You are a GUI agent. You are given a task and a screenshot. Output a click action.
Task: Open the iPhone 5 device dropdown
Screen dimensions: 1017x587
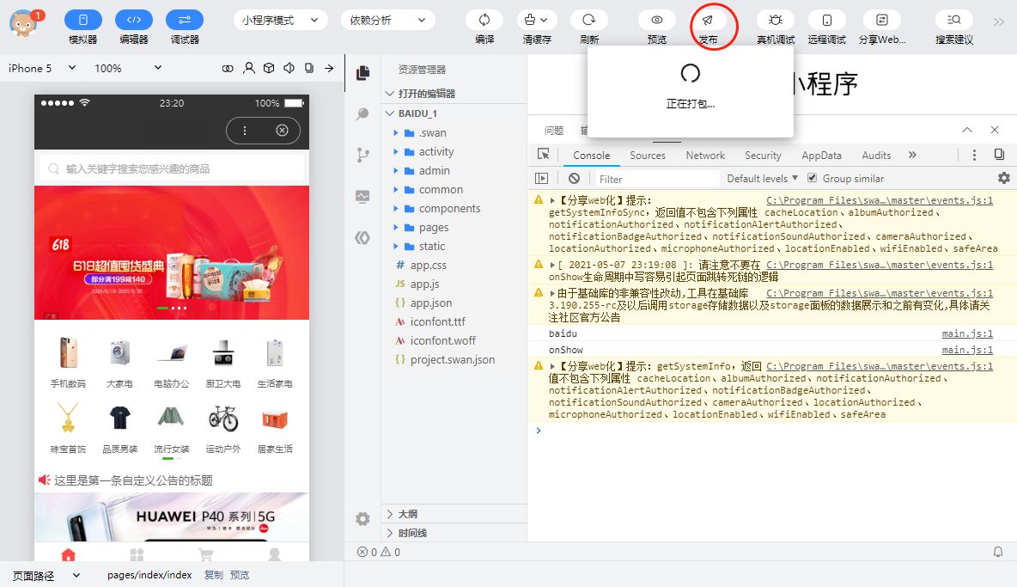42,68
